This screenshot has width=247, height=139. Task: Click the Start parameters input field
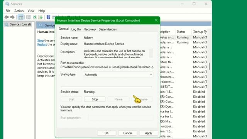(x=121, y=118)
